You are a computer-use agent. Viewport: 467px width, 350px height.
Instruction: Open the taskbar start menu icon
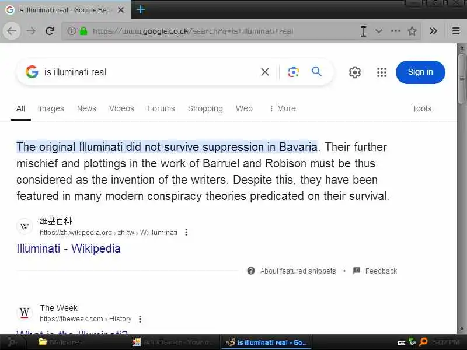click(x=11, y=342)
